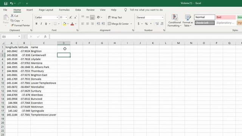This screenshot has width=242, height=136.
Task: Apply red font color A icon
Action: (x=72, y=24)
